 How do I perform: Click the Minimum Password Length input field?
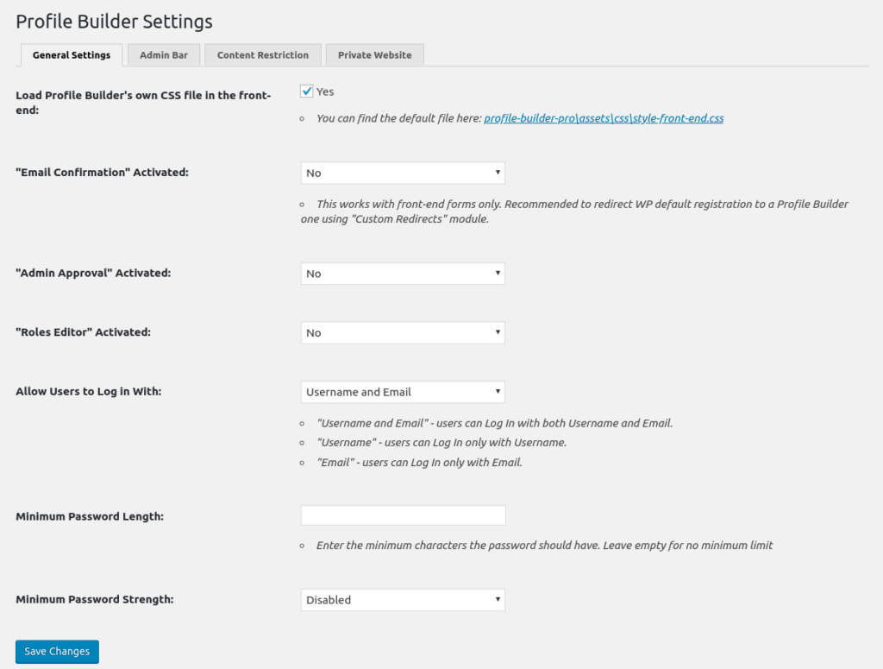[x=404, y=515]
